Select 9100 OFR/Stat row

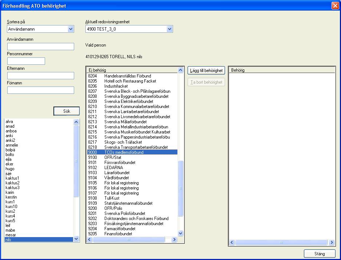[132, 157]
